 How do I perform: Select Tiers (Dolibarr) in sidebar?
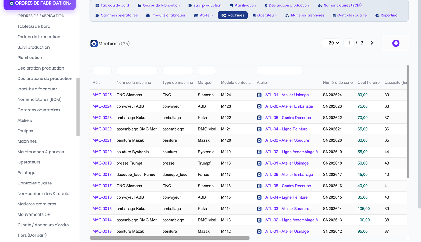(32, 235)
